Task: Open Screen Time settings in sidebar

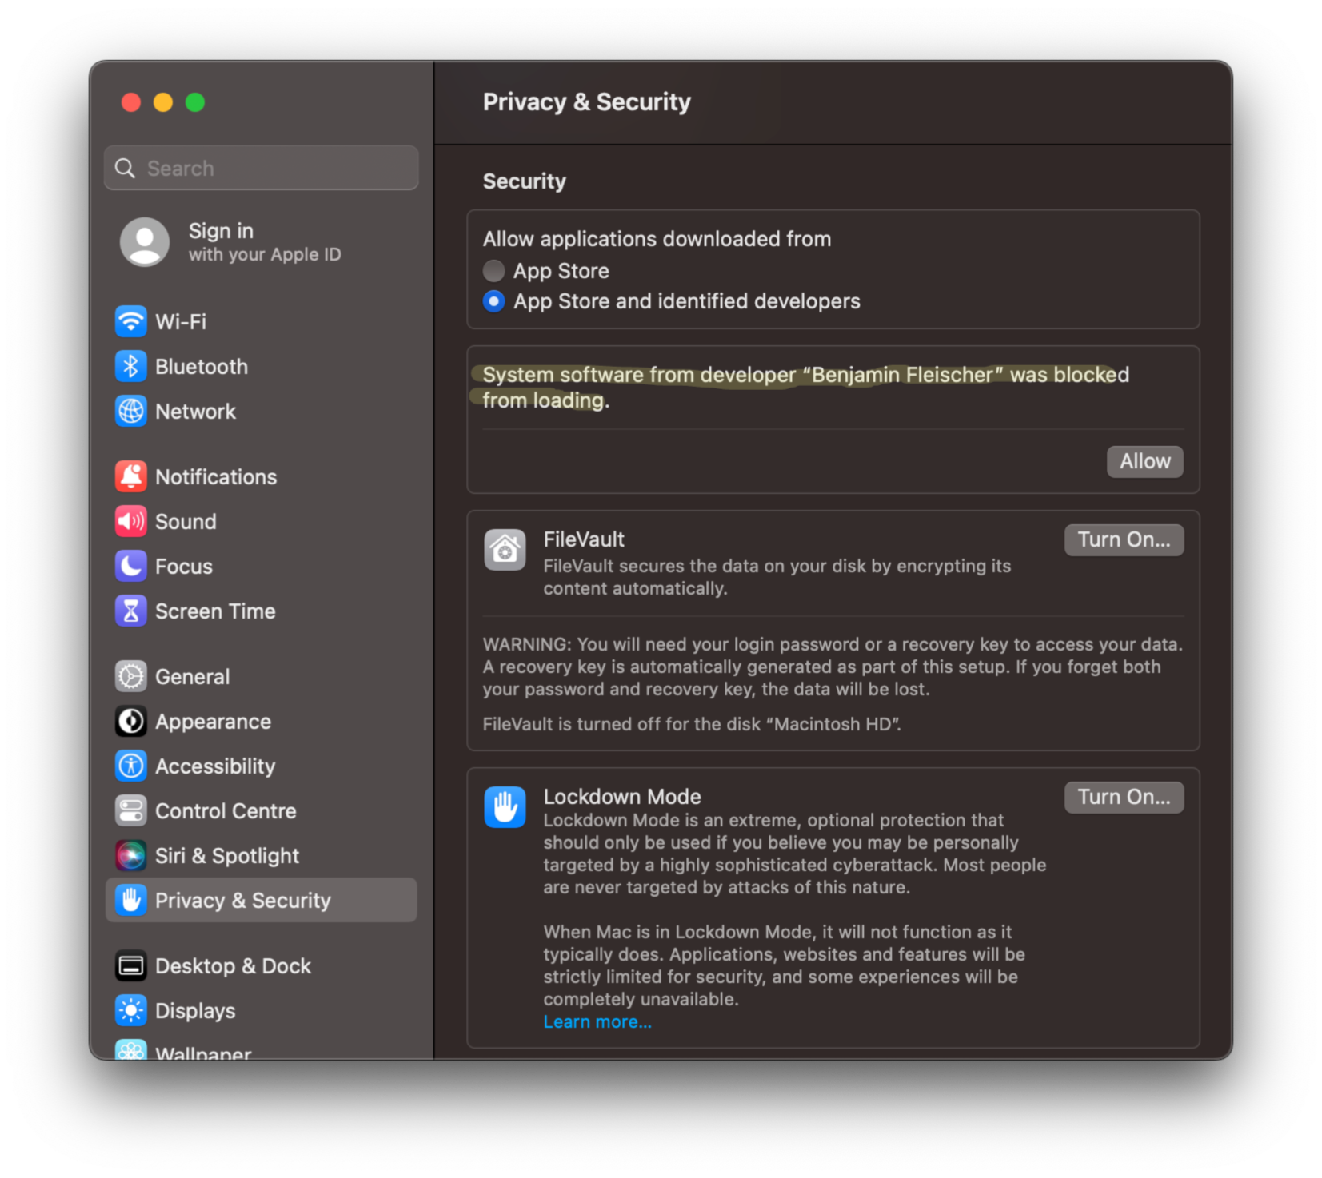Action: 261,611
